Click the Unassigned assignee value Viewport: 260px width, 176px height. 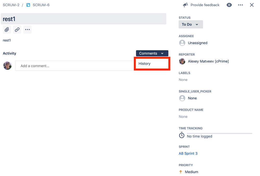point(198,43)
